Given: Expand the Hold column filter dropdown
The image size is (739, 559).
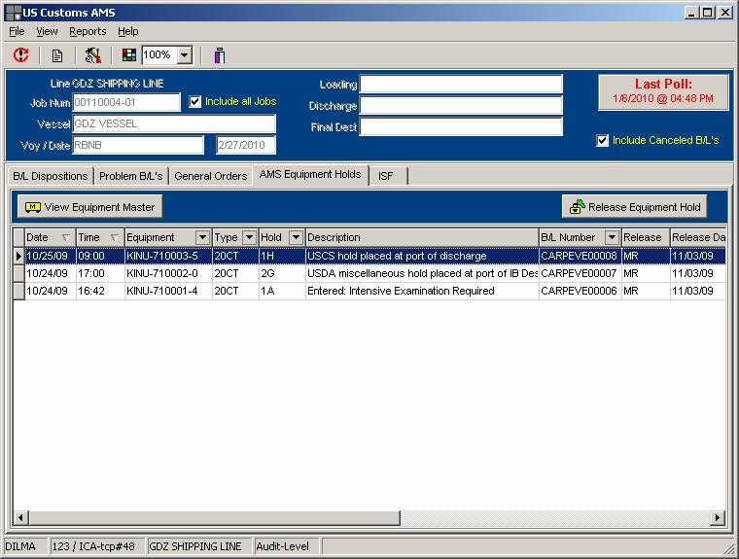Looking at the screenshot, I should 296,237.
